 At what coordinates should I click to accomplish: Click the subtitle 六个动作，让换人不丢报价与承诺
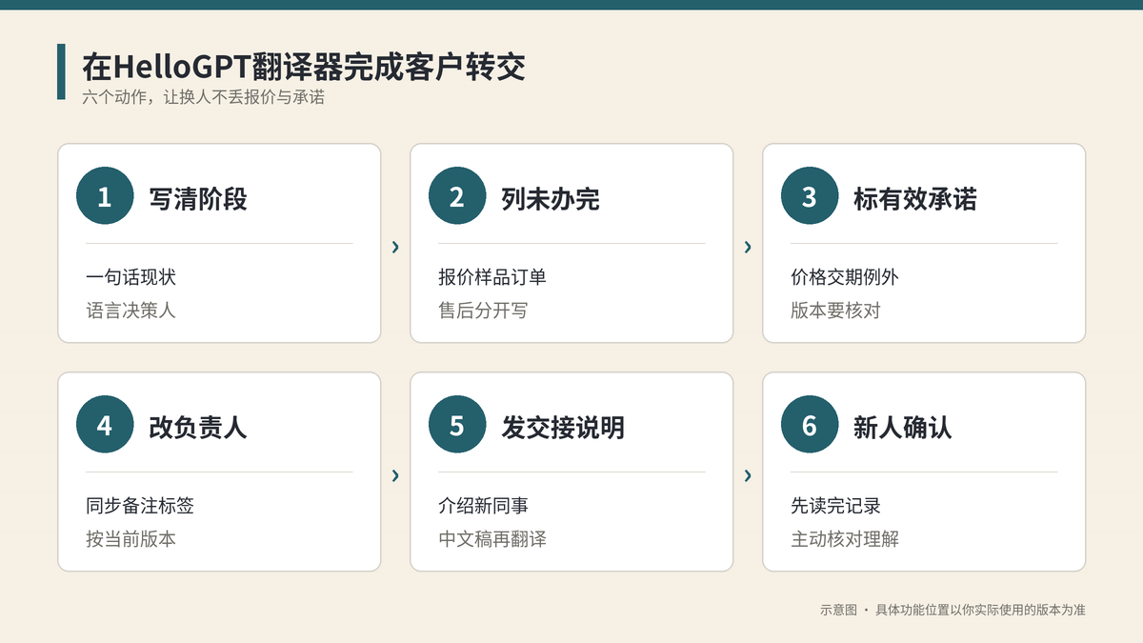point(203,97)
